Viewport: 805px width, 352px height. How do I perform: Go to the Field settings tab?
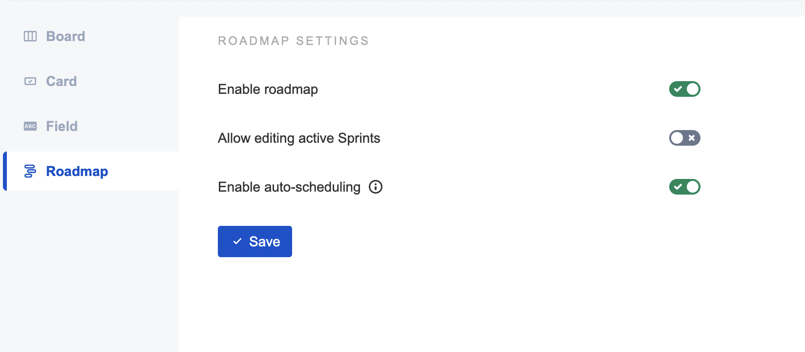point(62,126)
